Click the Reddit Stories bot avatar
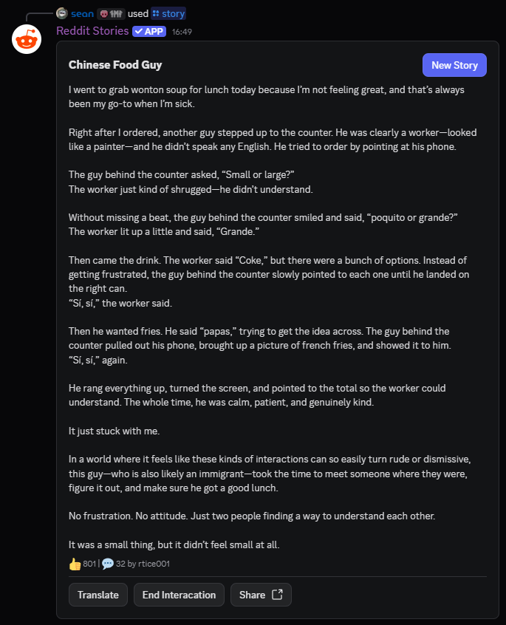 [27, 38]
